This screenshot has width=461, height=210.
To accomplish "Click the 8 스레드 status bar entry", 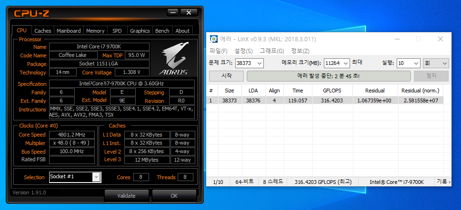I will pyautogui.click(x=273, y=182).
